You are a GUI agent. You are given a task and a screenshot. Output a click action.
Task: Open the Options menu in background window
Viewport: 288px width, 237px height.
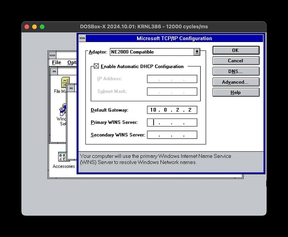point(72,62)
